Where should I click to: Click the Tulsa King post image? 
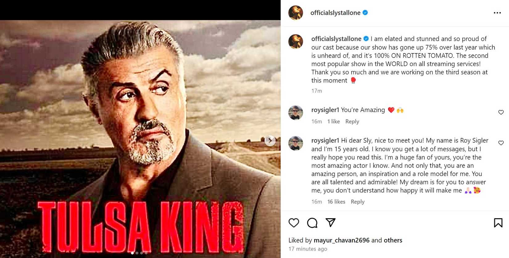140,123
